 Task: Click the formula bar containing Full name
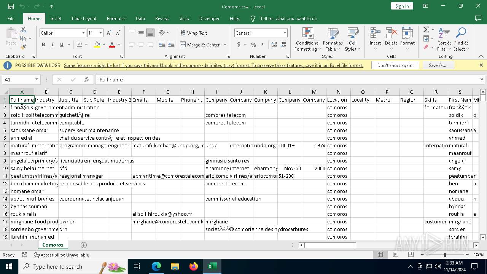point(287,80)
